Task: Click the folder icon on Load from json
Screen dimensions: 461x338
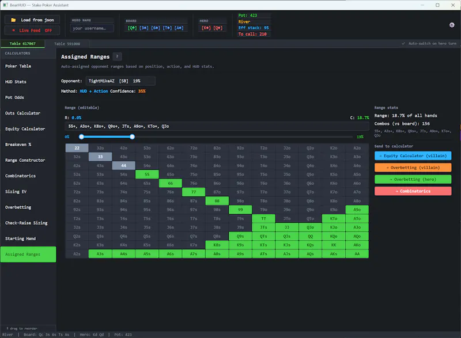Action: pyautogui.click(x=13, y=20)
